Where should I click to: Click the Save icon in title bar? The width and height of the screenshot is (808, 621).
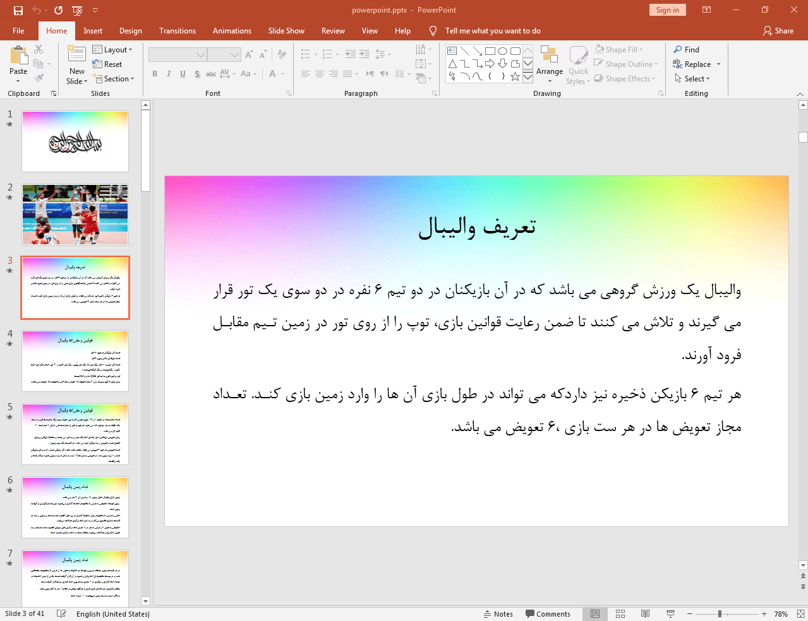18,10
